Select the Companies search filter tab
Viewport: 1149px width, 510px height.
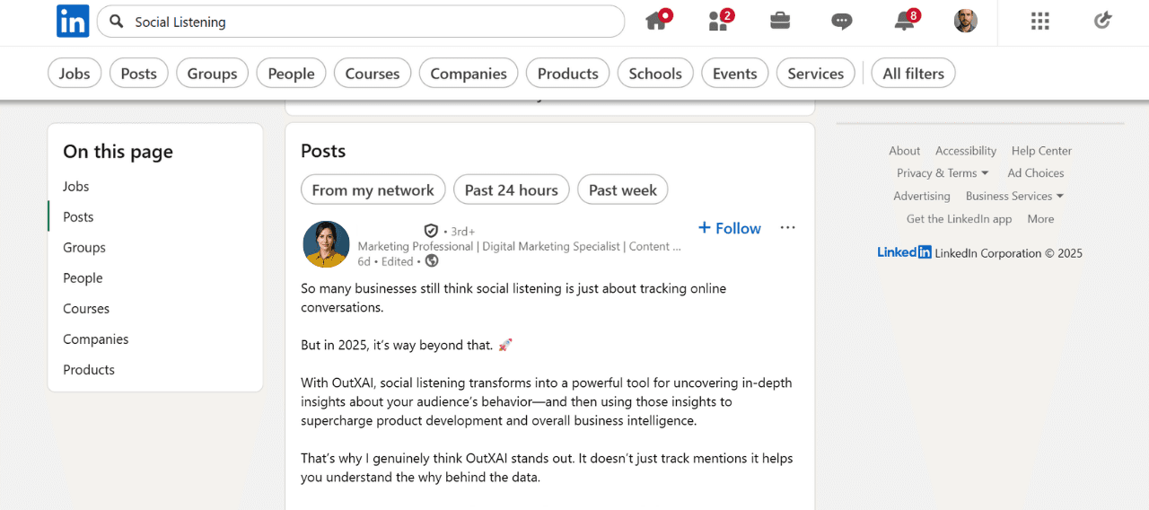click(x=468, y=74)
